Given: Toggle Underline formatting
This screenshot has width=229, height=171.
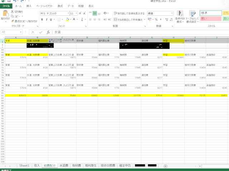Looking at the screenshot, I should (x=51, y=20).
